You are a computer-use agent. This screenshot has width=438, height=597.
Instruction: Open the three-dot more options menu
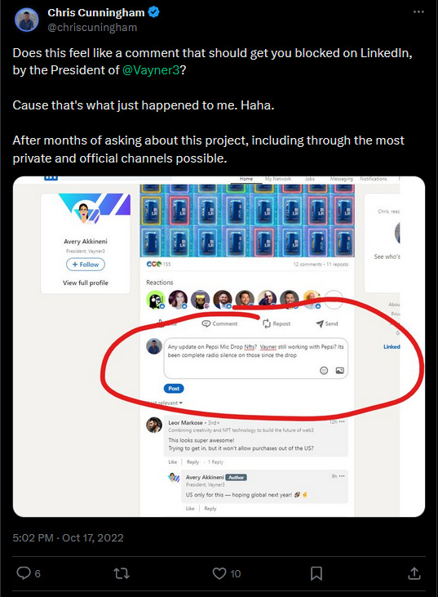point(418,11)
